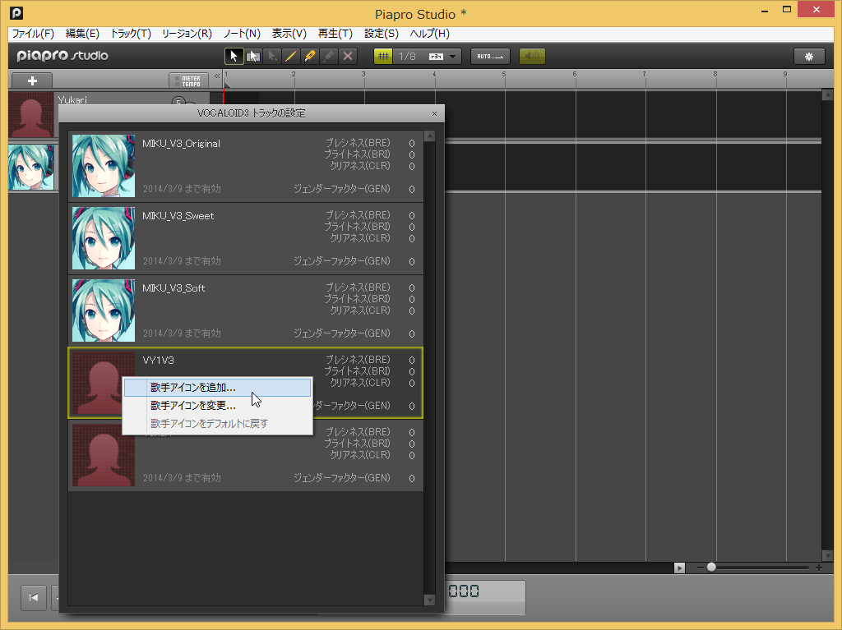Select the orange cutter knife tool
The image size is (842, 630).
pos(310,57)
